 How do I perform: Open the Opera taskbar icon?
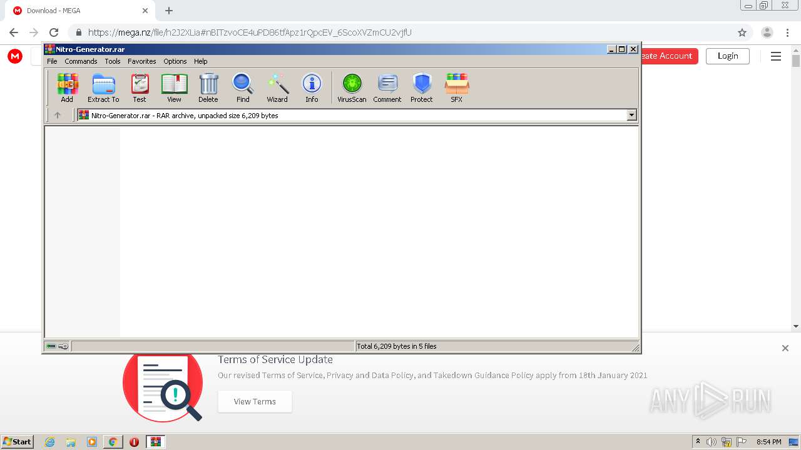134,442
